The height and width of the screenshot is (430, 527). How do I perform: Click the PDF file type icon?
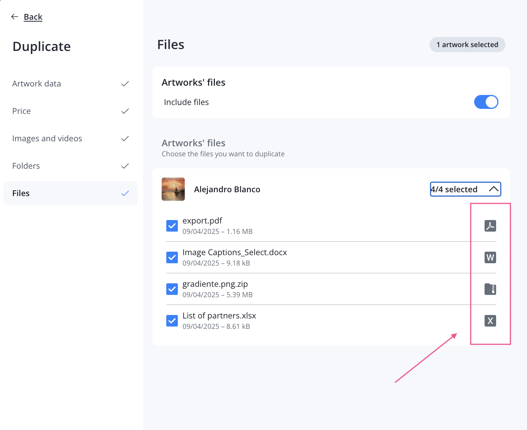(x=490, y=226)
